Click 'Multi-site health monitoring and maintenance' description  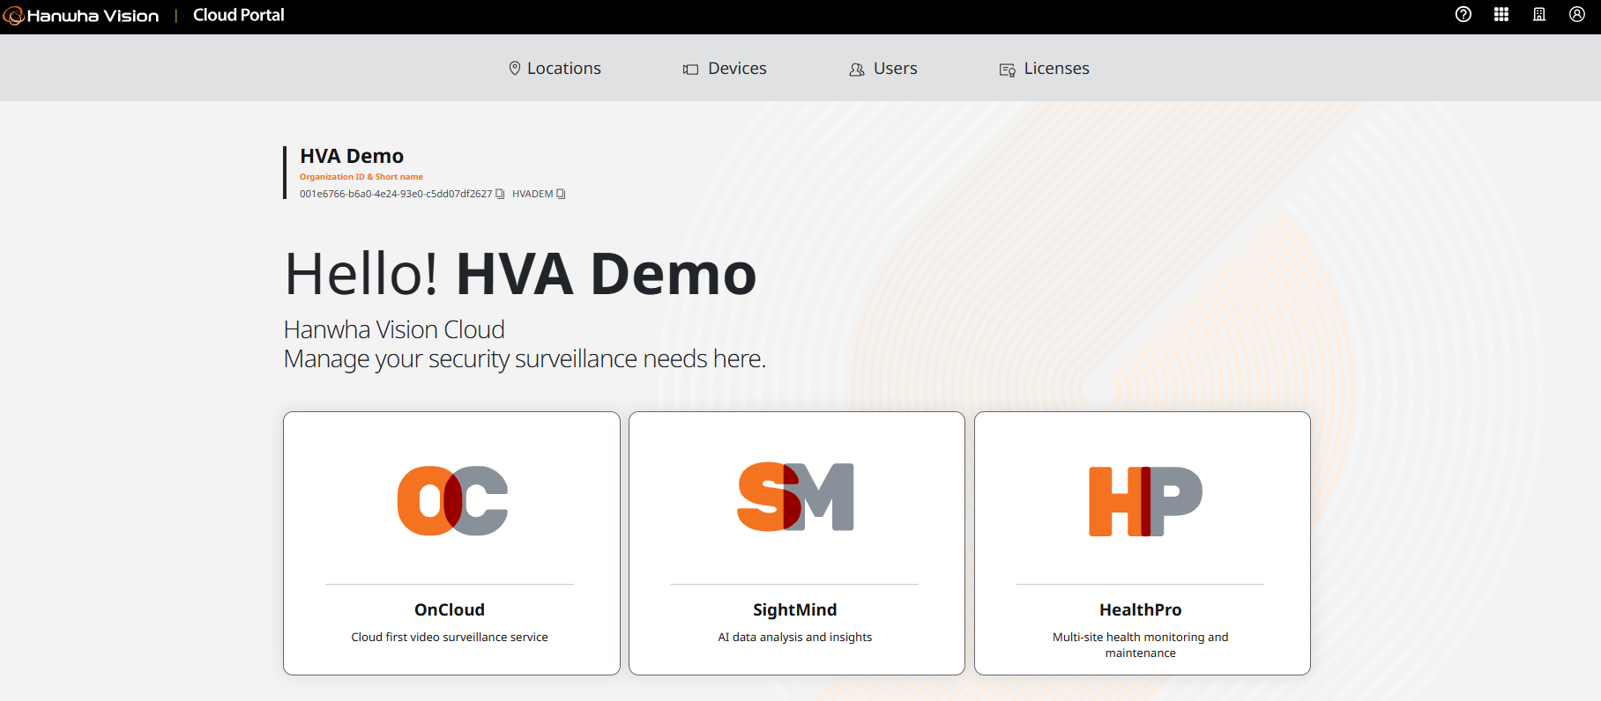click(x=1141, y=645)
